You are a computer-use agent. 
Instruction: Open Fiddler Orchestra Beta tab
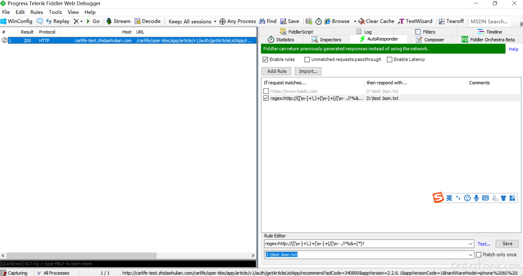click(488, 40)
